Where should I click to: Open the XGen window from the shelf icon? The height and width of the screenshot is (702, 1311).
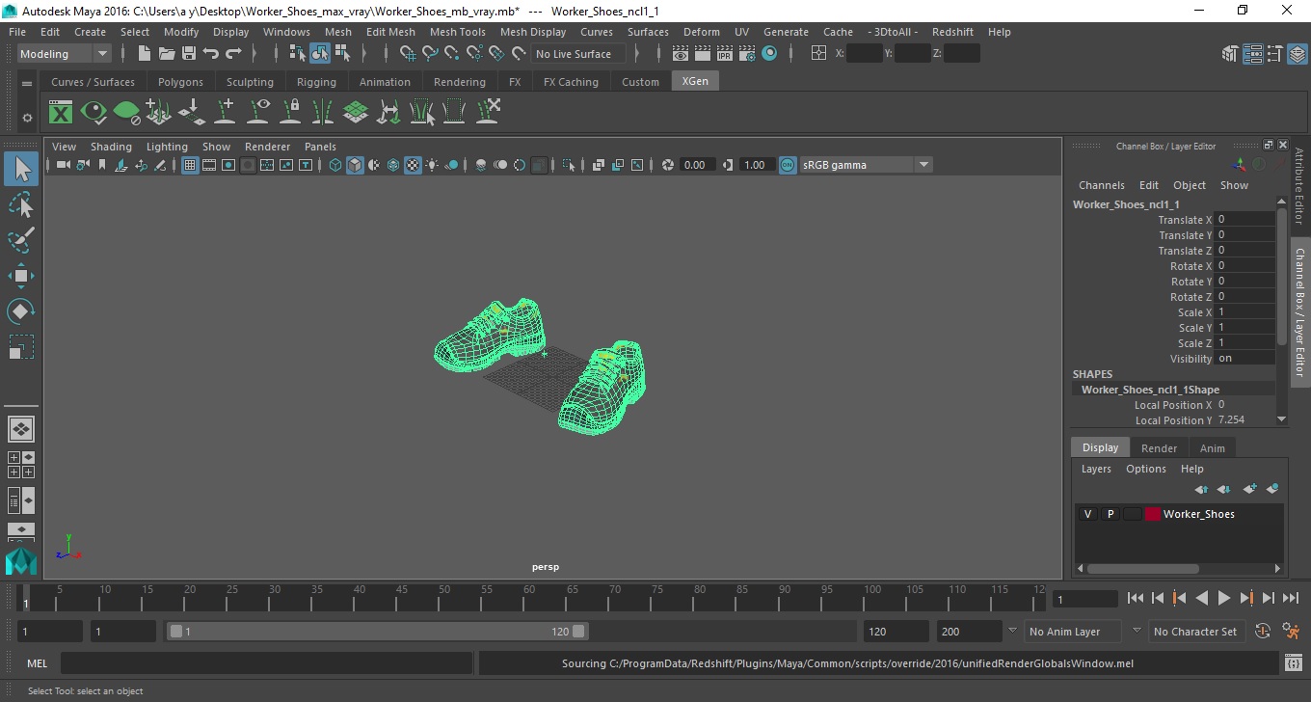click(61, 112)
